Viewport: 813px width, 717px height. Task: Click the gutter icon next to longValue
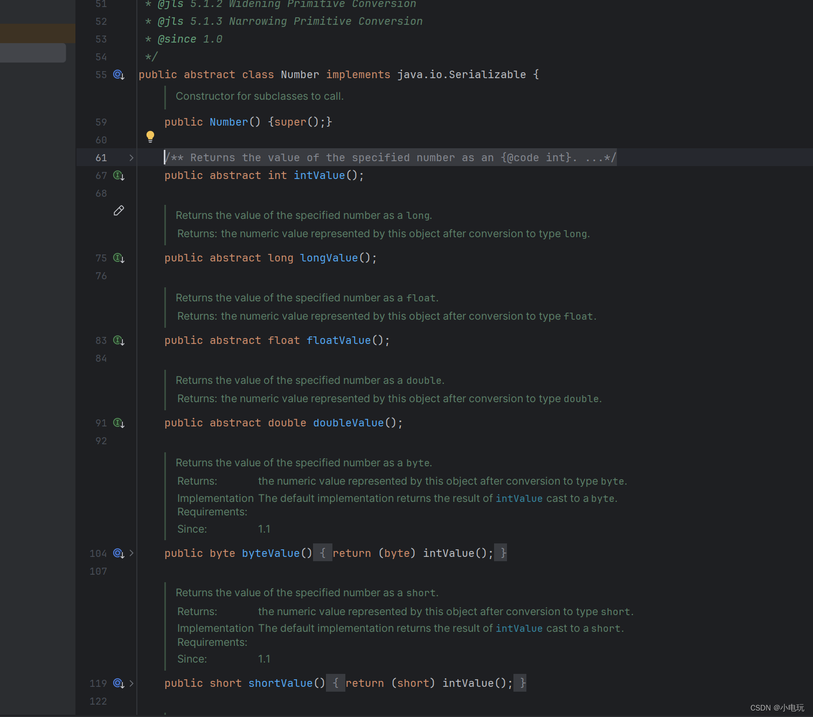(x=119, y=258)
